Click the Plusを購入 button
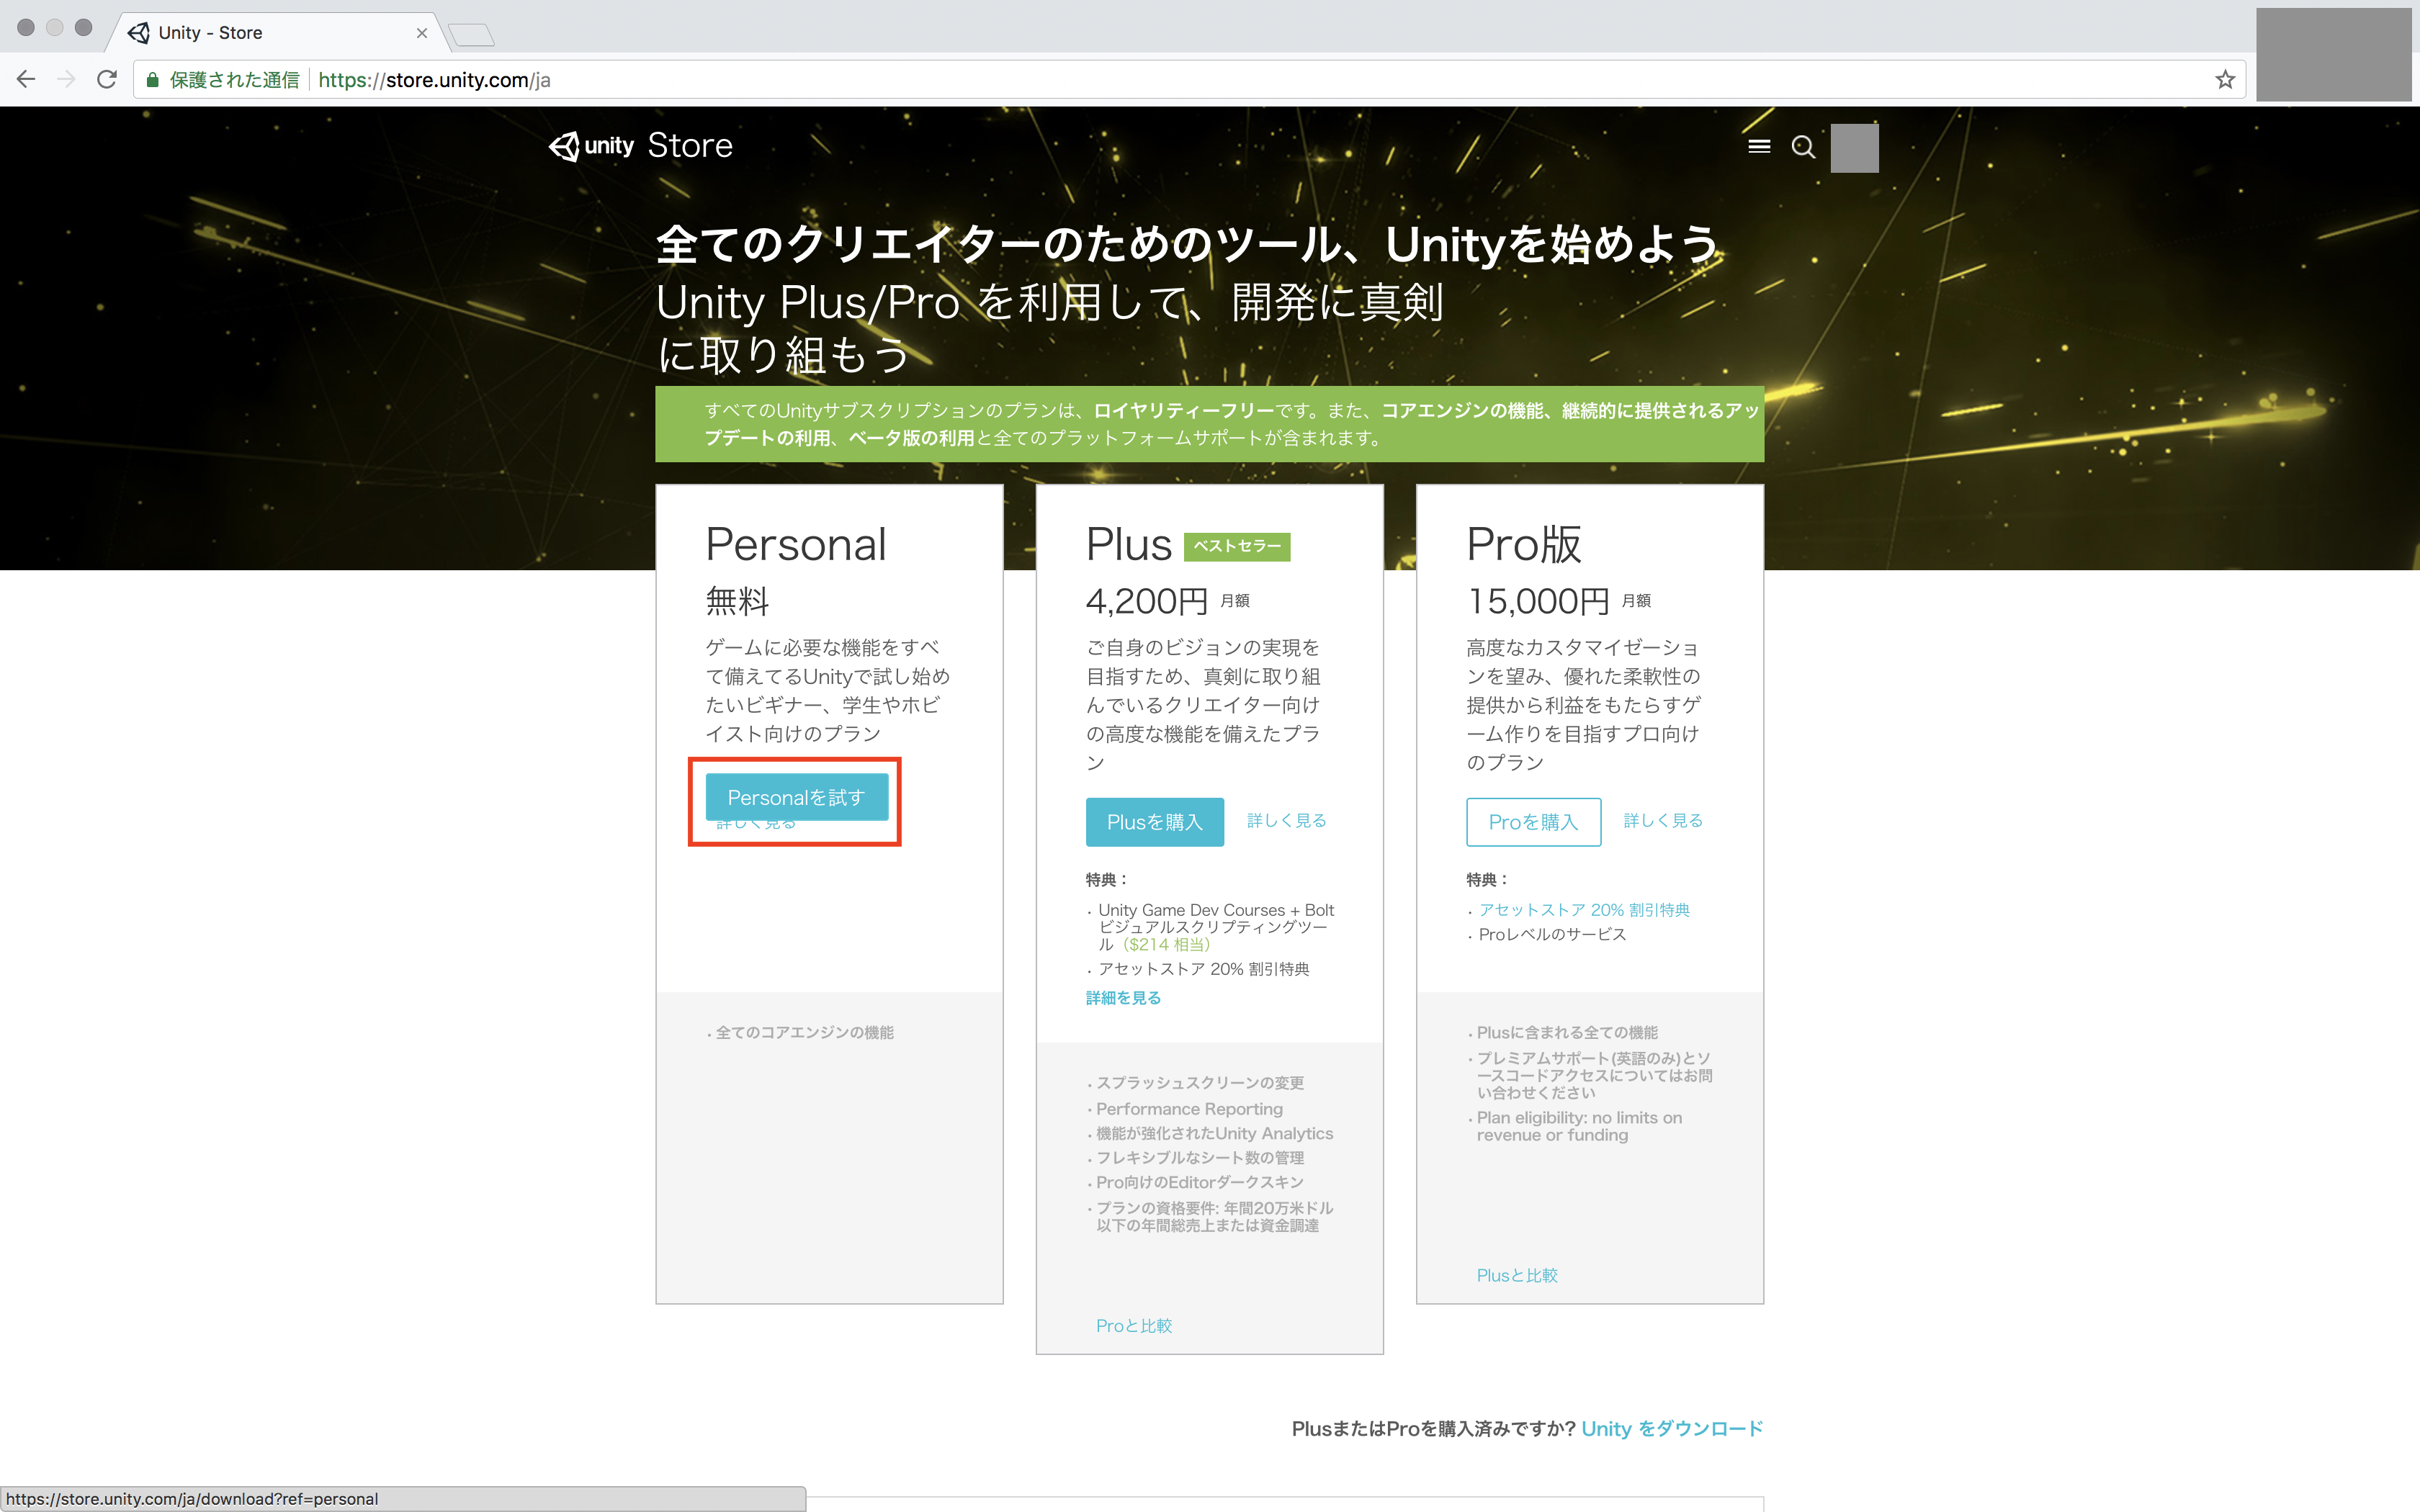Screen dimensions: 2420x1512 pos(1154,822)
